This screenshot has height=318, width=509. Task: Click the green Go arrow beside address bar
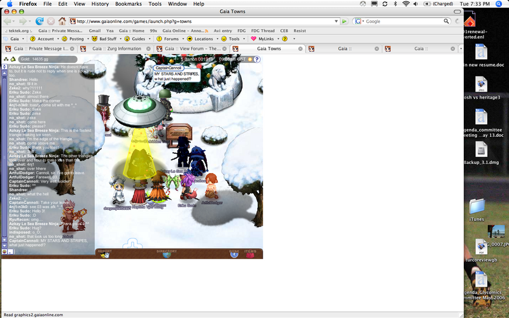click(344, 22)
